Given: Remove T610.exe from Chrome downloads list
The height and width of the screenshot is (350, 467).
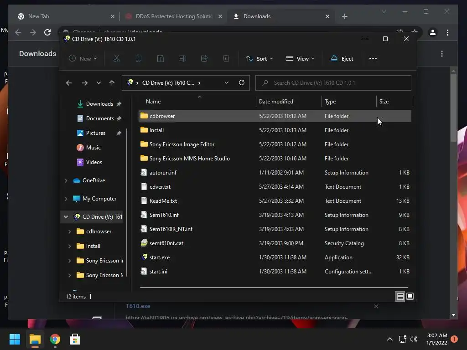Looking at the screenshot, I should point(376,306).
